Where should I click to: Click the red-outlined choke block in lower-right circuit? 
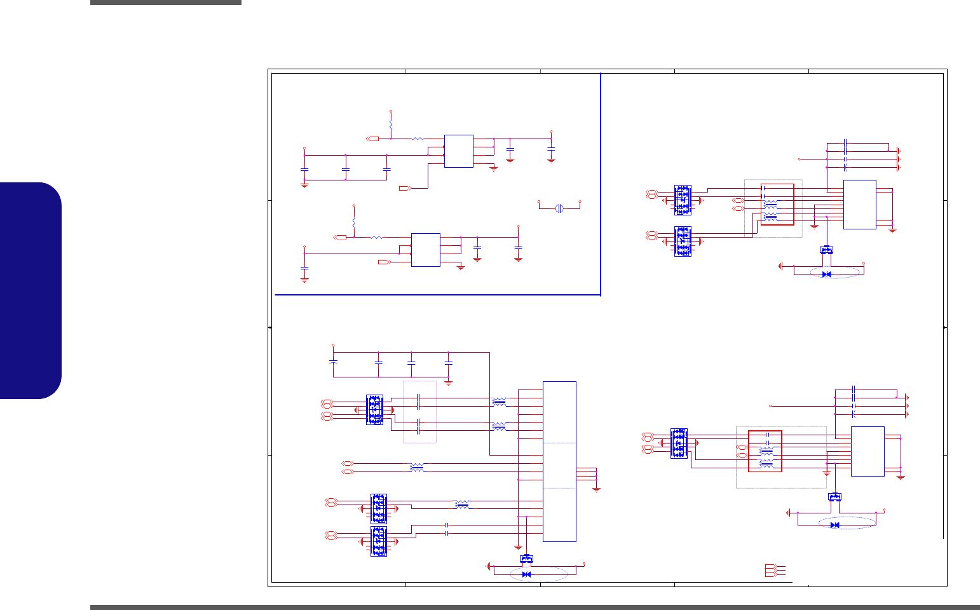pyautogui.click(x=765, y=451)
